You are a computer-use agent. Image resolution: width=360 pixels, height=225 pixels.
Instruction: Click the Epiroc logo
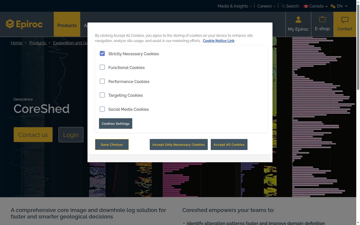[x=24, y=24]
